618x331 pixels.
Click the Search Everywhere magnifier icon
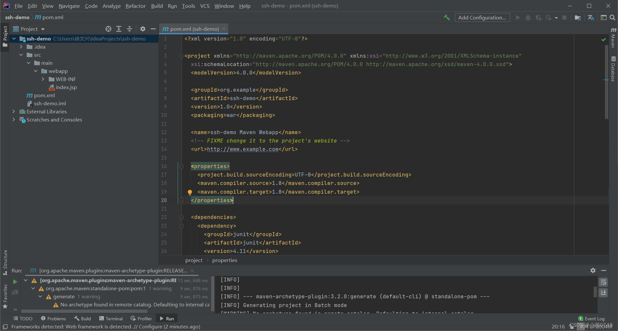click(x=612, y=17)
